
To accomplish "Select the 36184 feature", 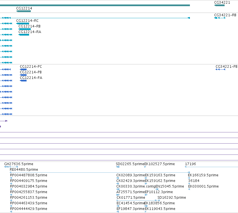I will pyautogui.click(x=189, y=184).
